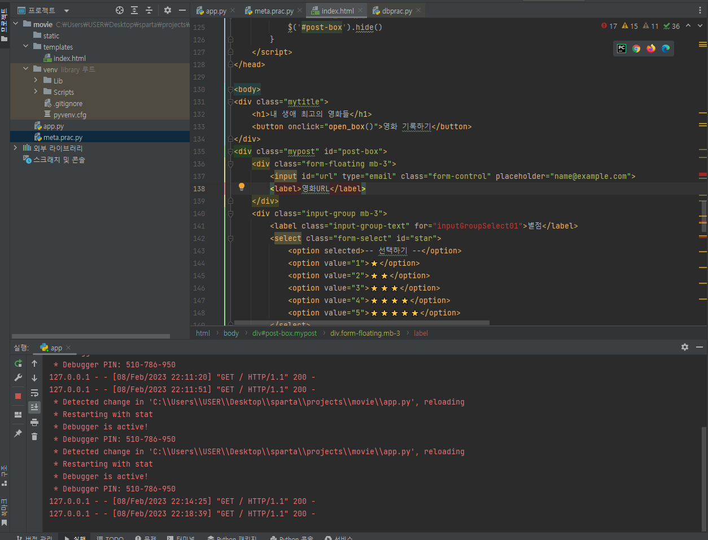
Task: Show errors count 17 in inspection widget
Action: click(x=609, y=26)
